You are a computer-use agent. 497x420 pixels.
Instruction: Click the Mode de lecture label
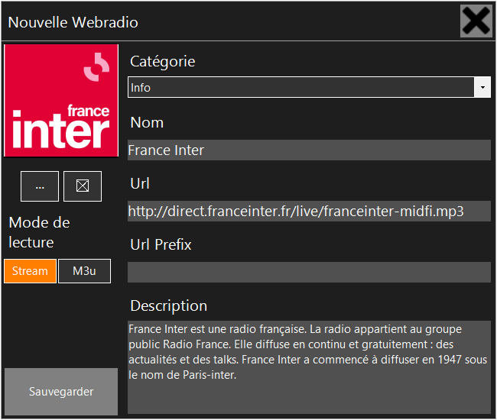coord(39,232)
